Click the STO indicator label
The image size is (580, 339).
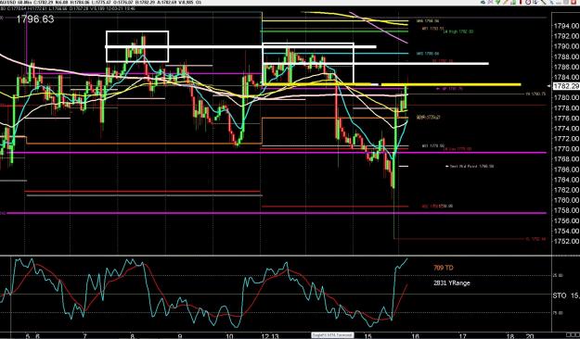tap(560, 295)
